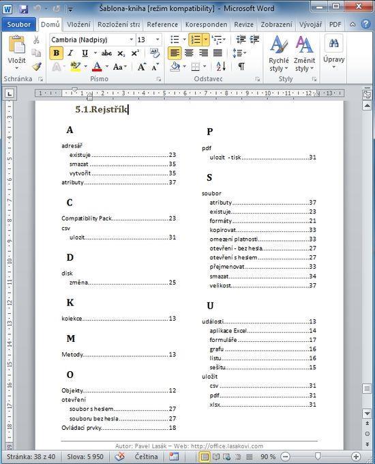Click the text highlight yellow color button
Viewport: 375px width, 464px height.
75,67
